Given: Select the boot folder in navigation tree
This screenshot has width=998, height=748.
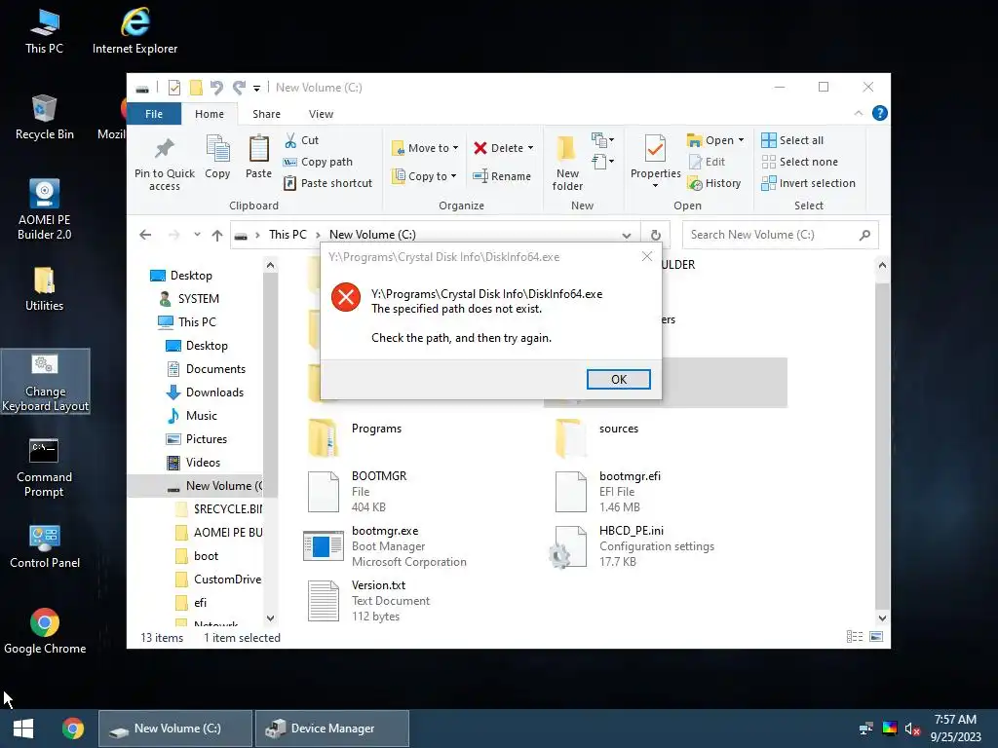Looking at the screenshot, I should point(197,556).
